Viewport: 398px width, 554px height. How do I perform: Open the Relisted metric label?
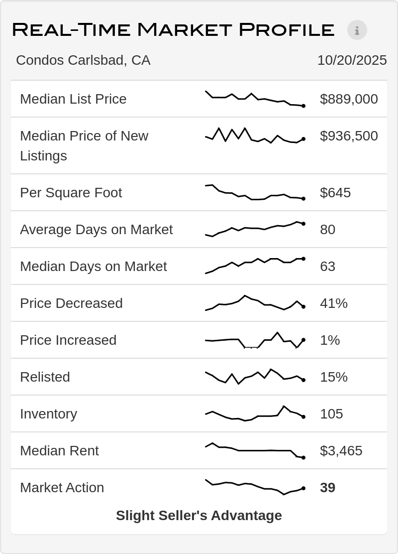[x=45, y=377]
